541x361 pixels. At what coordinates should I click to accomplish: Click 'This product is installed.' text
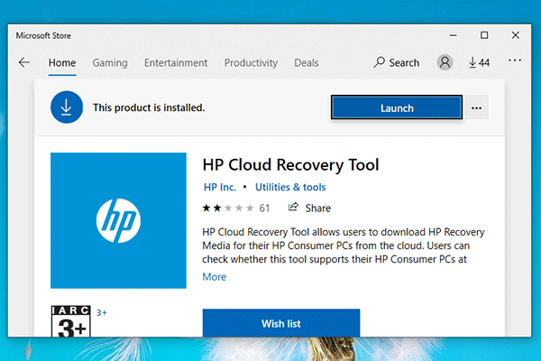click(149, 107)
